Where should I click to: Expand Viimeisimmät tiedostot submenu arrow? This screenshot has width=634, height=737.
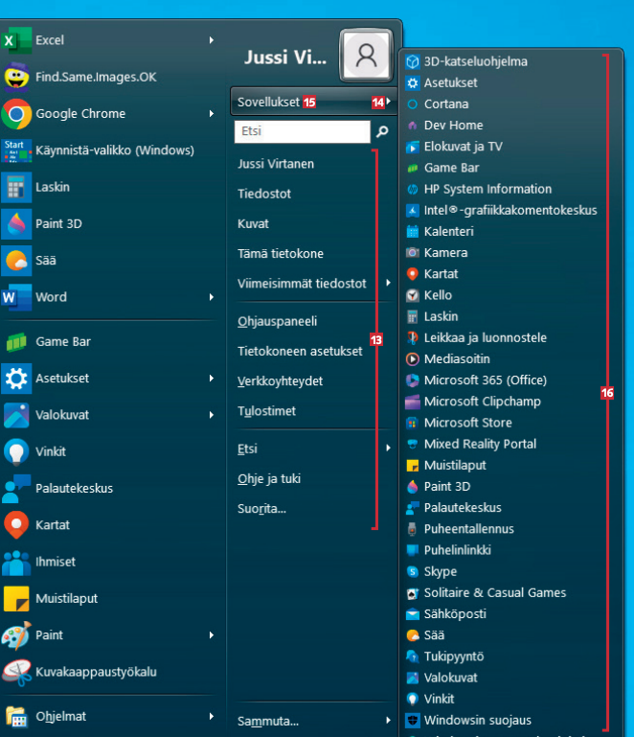(388, 284)
